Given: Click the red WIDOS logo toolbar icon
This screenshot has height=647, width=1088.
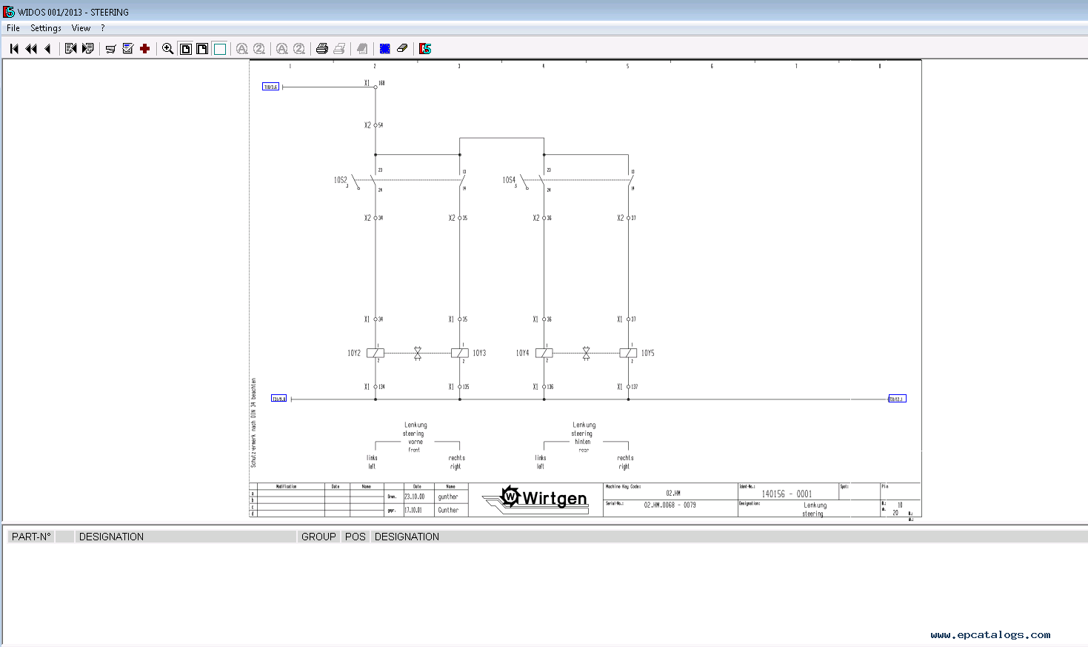Looking at the screenshot, I should click(425, 49).
